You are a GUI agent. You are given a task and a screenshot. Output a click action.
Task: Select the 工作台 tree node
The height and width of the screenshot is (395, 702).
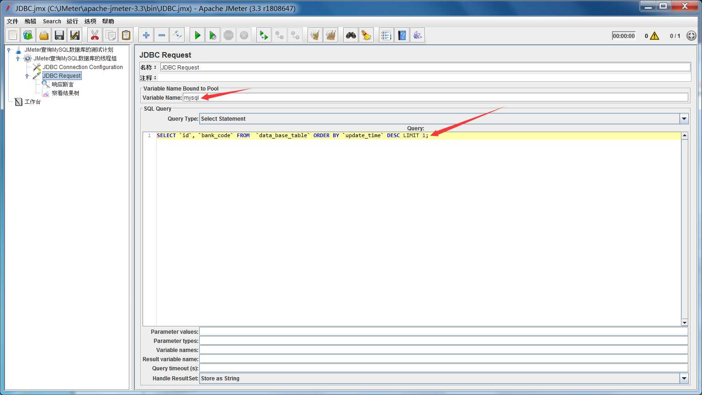(x=32, y=102)
